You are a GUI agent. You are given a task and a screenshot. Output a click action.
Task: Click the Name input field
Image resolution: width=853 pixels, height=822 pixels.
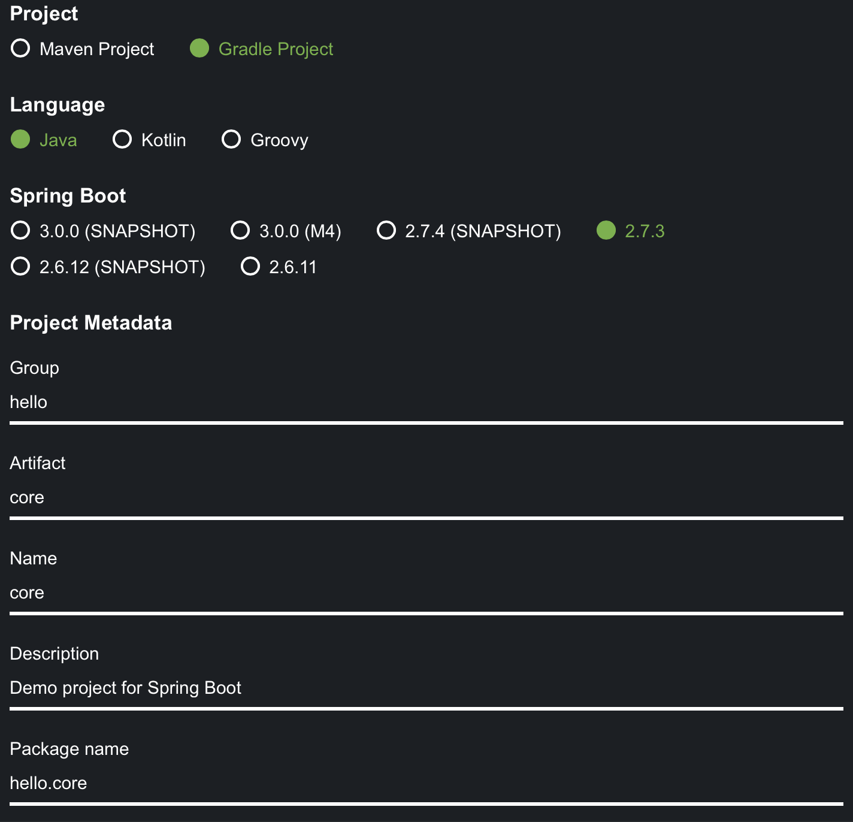426,593
